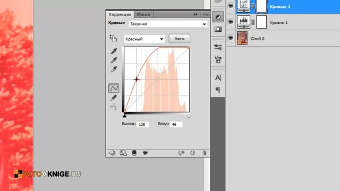Select the Слой 0 layer thumbnail

[x=242, y=38]
